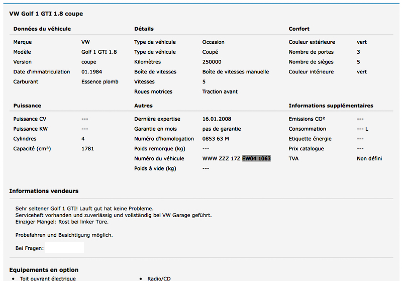Click the highlighted text 'EW04 1063'

(x=256, y=159)
